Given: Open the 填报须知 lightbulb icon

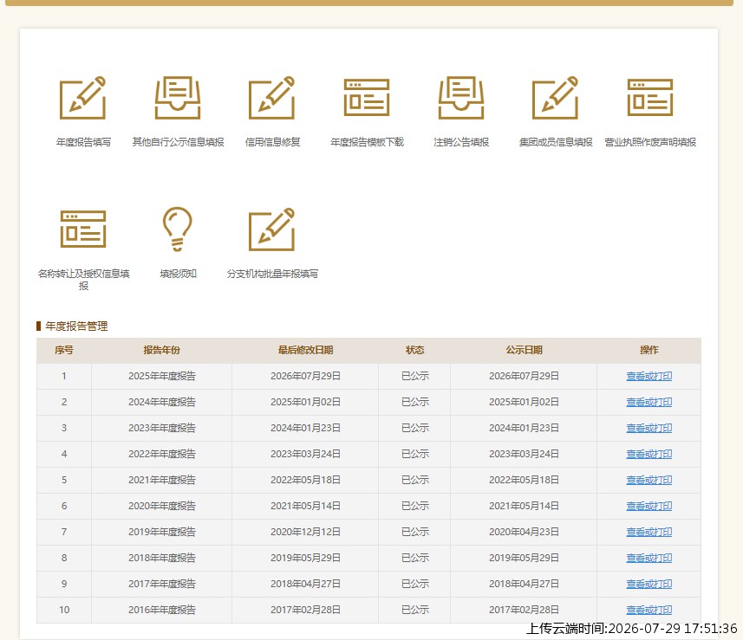Looking at the screenshot, I should (178, 229).
